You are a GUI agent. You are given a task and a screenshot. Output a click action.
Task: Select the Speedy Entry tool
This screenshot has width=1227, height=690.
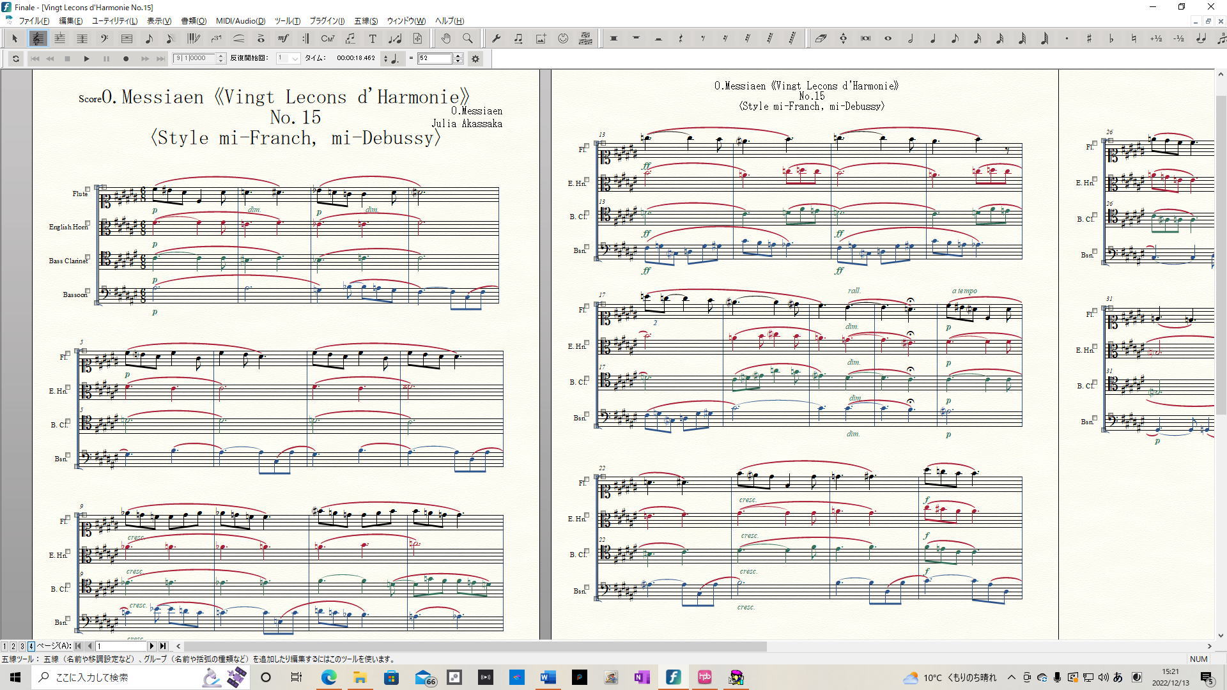pyautogui.click(x=171, y=38)
